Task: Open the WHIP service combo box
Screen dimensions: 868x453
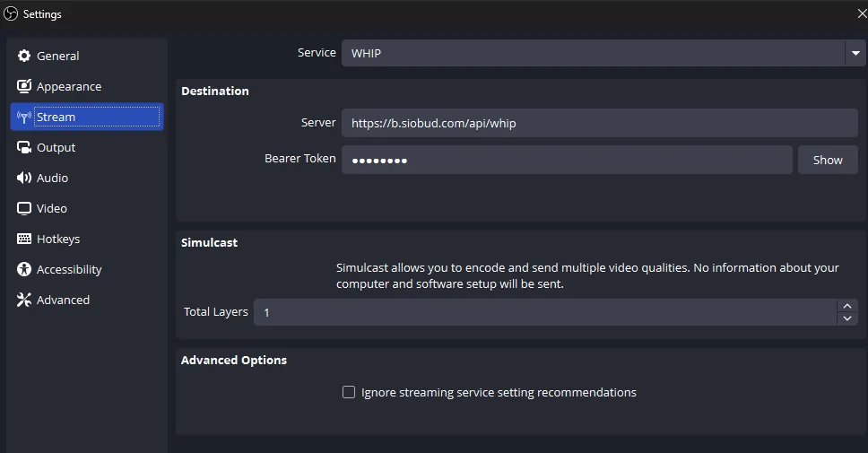Action: coord(592,53)
